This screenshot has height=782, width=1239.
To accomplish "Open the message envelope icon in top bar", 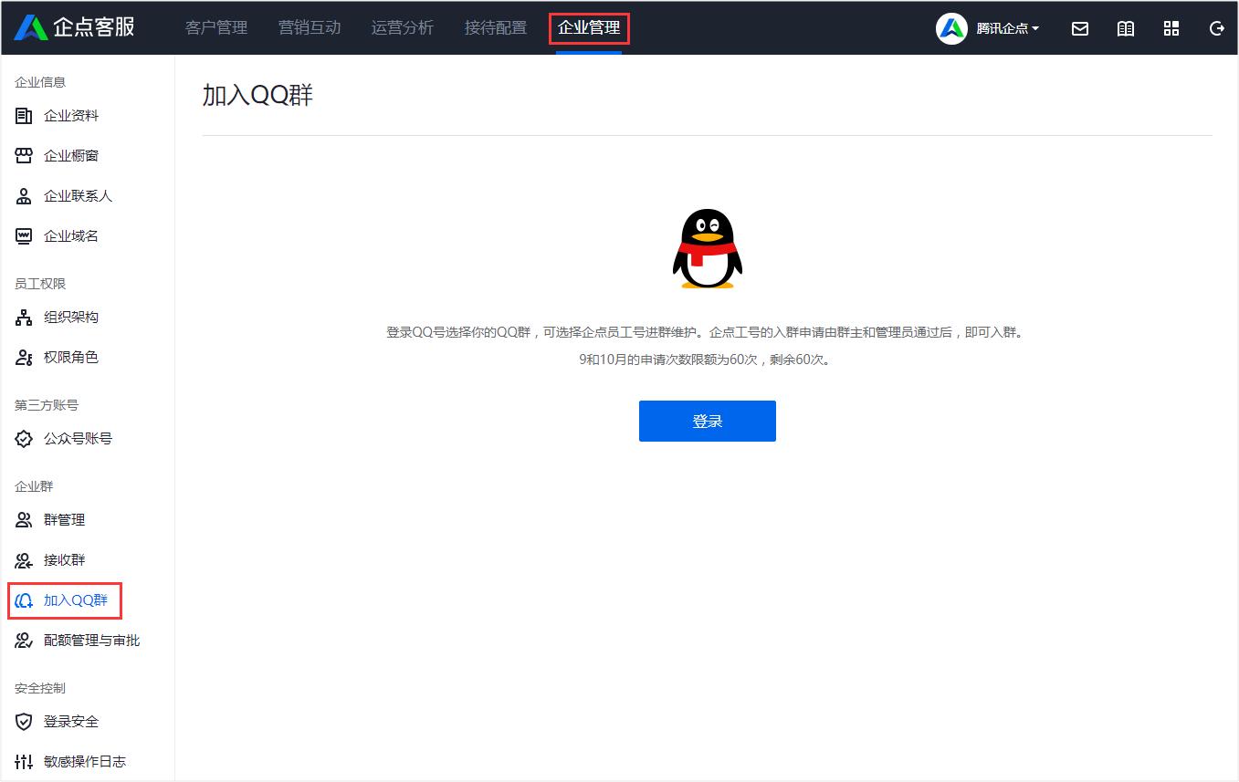I will coord(1080,28).
